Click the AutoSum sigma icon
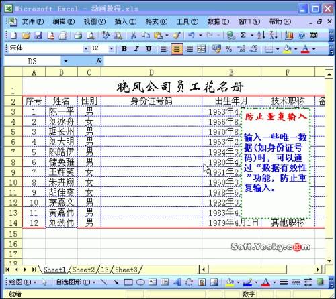The height and width of the screenshot is (299, 336). (243, 35)
